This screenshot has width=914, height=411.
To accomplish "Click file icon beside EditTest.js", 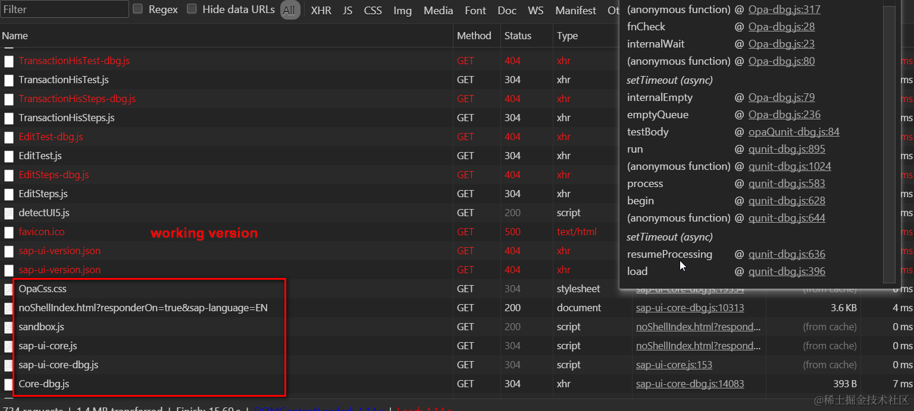I will pos(9,156).
